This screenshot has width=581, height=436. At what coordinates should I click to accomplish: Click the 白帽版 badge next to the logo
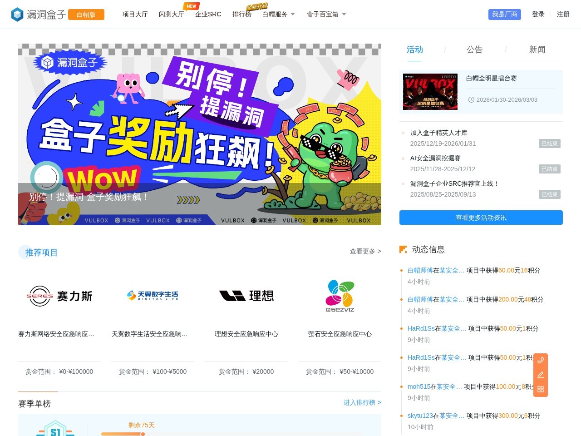click(86, 15)
